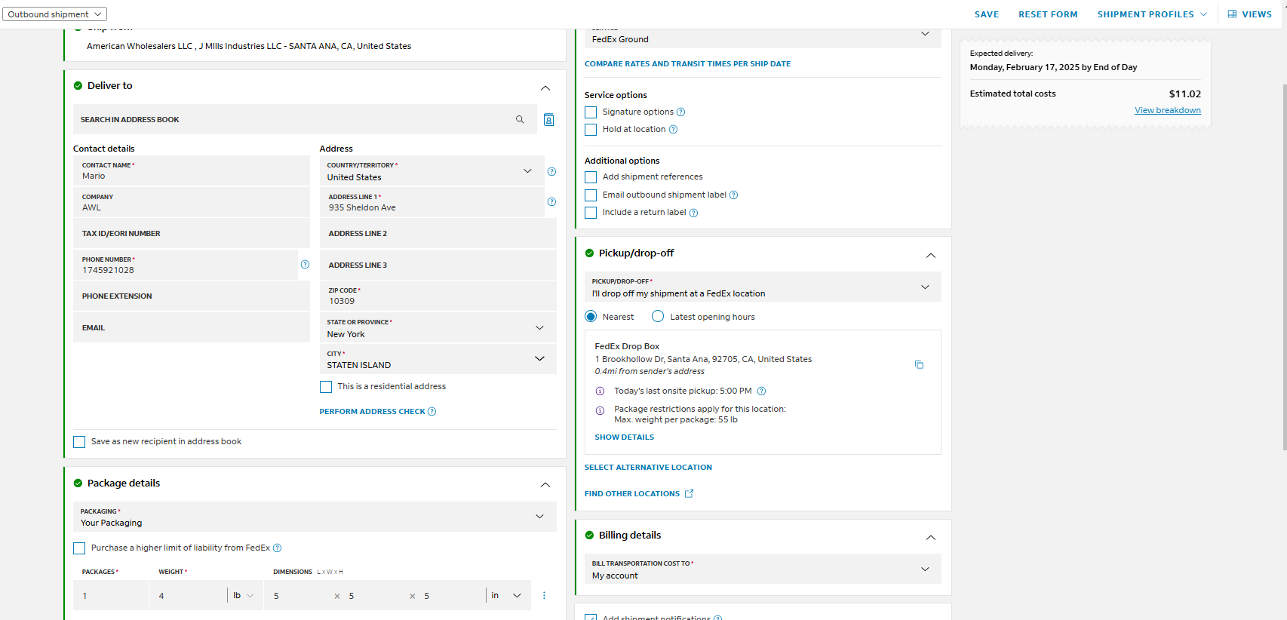1287x620 pixels.
Task: Open the package row three-dot options menu
Action: tap(544, 595)
